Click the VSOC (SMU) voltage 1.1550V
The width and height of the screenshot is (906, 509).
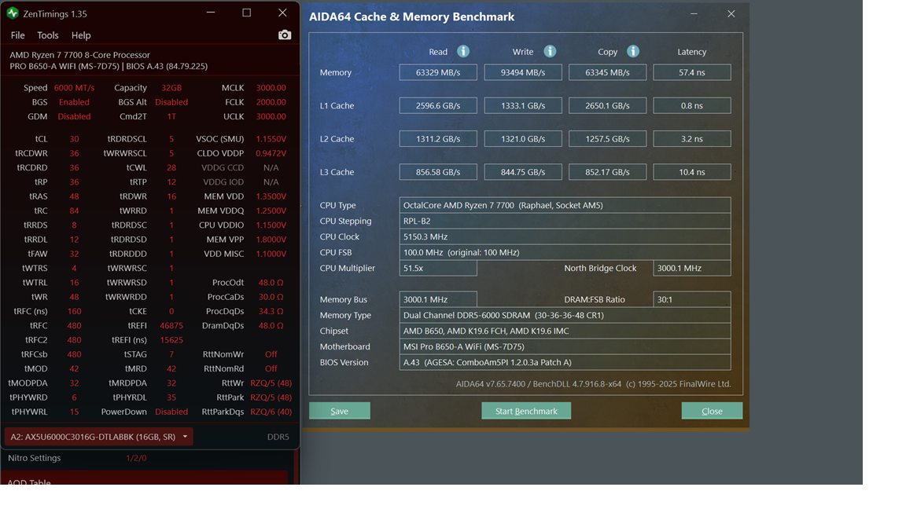tap(271, 139)
